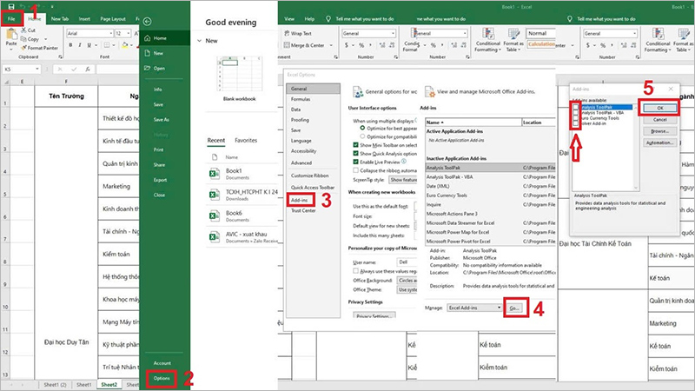Screen dimensions: 695x391
Task: Uncheck Show Mini Toolbar on selection
Action: (x=355, y=145)
